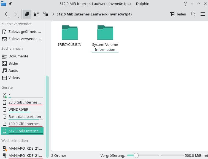
Task: Open the search magnifier icon
Action: (193, 14)
